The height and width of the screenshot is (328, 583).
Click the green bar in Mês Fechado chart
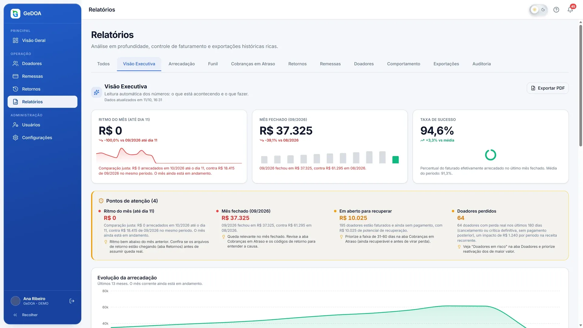click(395, 160)
